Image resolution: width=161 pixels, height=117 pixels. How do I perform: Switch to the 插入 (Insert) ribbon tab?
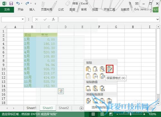tap(32, 9)
